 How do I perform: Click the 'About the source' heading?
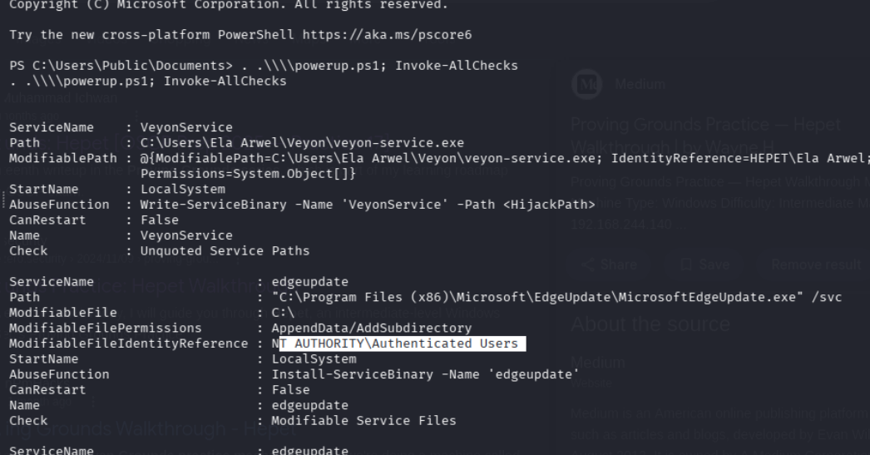(652, 324)
